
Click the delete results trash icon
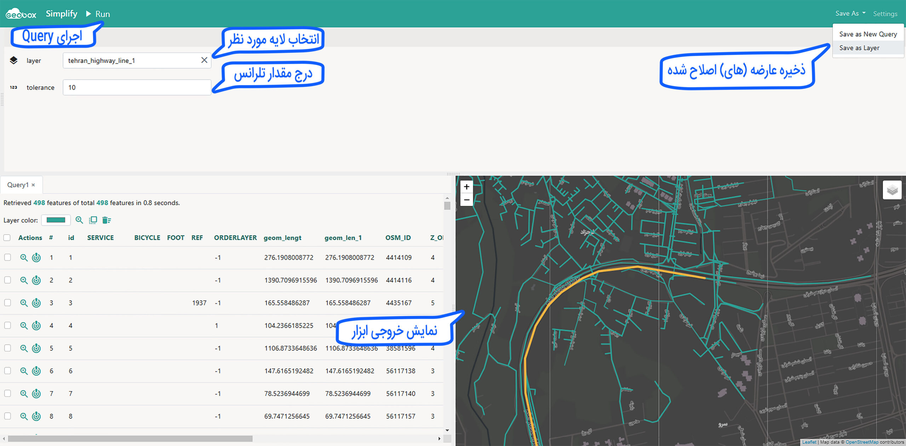click(x=106, y=220)
